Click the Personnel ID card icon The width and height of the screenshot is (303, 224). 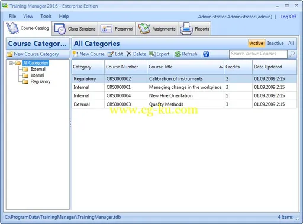tap(107, 29)
